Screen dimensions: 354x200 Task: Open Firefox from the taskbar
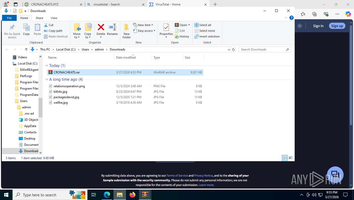coord(132,195)
